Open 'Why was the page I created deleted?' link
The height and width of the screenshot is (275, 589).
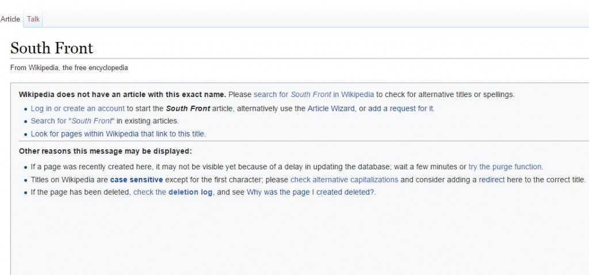tap(310, 192)
